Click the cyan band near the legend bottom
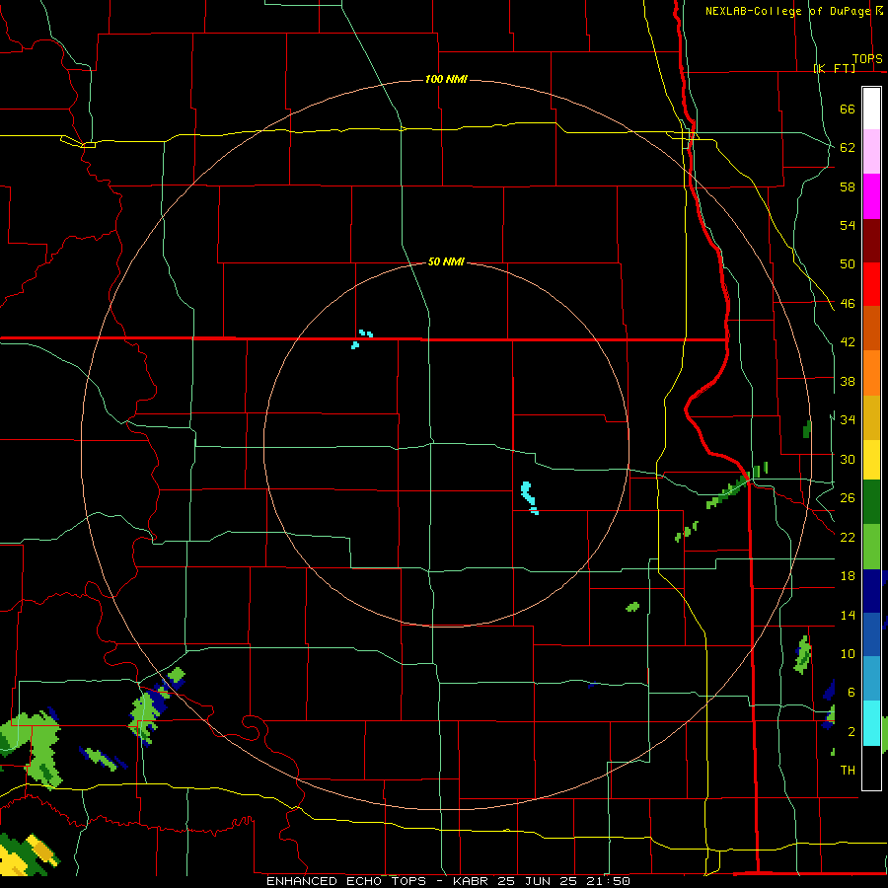Image resolution: width=888 pixels, height=888 pixels. coord(871,723)
